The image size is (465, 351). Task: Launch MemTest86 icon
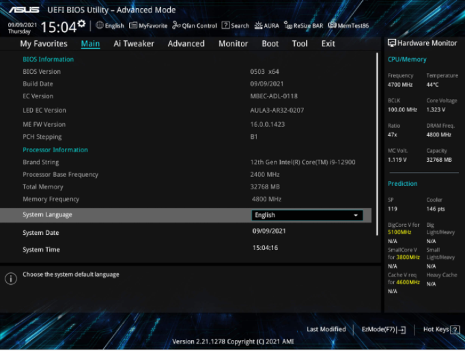point(332,25)
